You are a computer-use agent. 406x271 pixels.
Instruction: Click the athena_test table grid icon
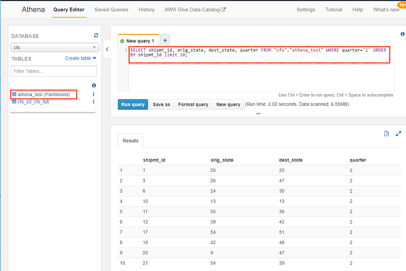pyautogui.click(x=14, y=95)
